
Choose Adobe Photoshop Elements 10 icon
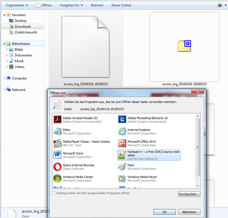[x=122, y=119]
